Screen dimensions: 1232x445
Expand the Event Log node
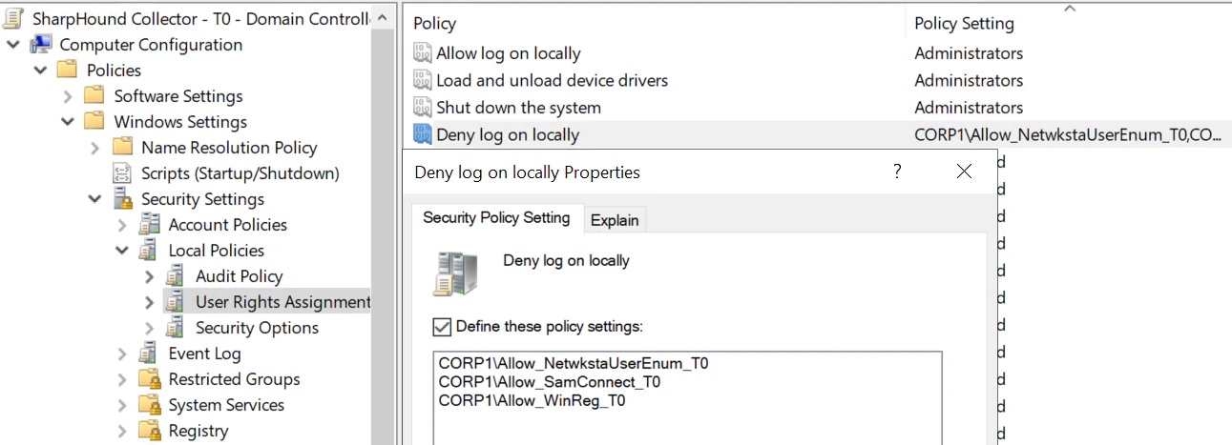click(121, 354)
